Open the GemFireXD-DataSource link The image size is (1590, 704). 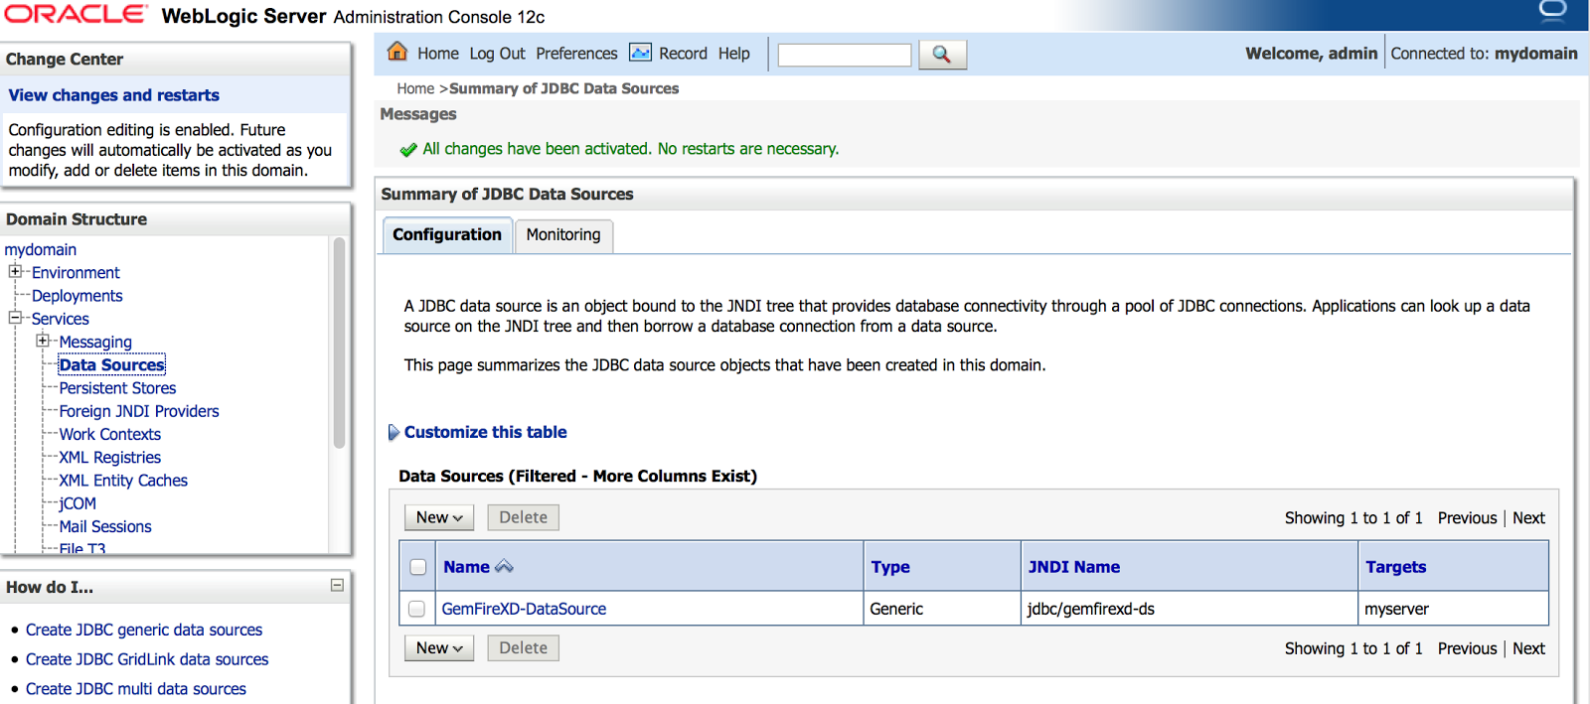[x=524, y=609]
